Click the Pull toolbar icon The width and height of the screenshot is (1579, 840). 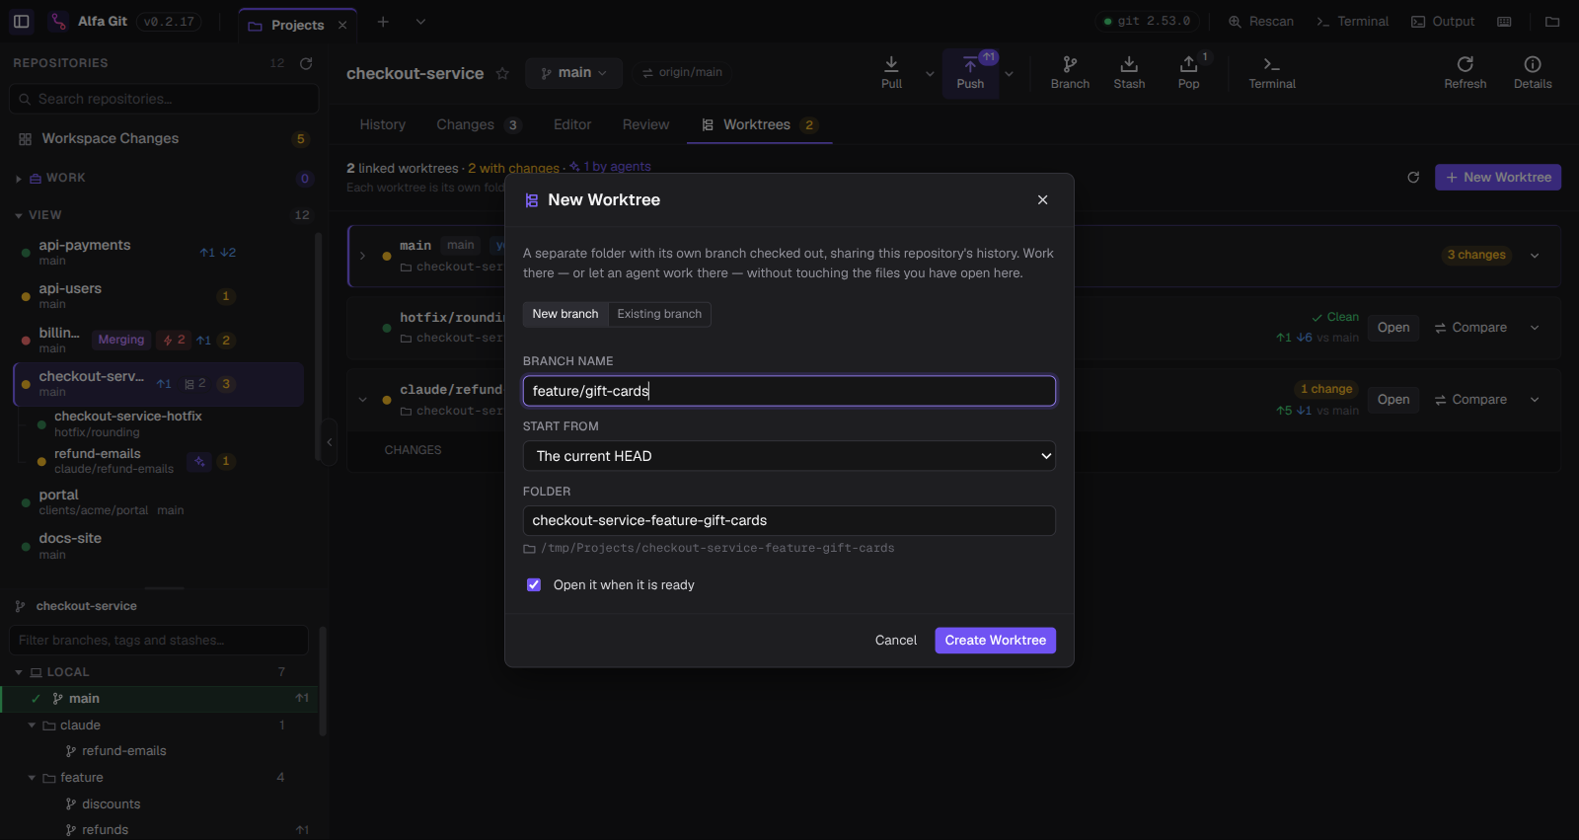click(x=891, y=73)
